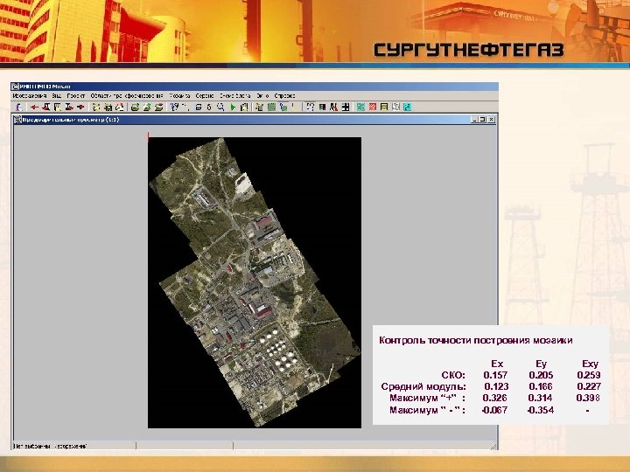Click the first toolbar icon on the left
Viewport: 630px width, 472px height.
(18, 108)
